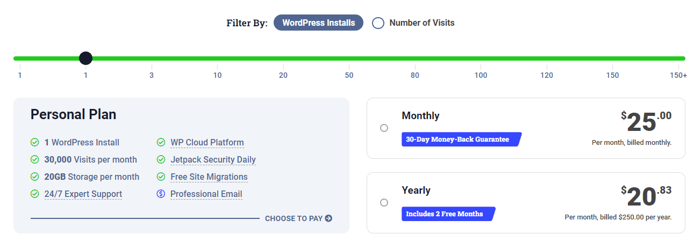Click the green checkmark beside WordPress Install
Screen dimensions: 694x242
[34, 143]
